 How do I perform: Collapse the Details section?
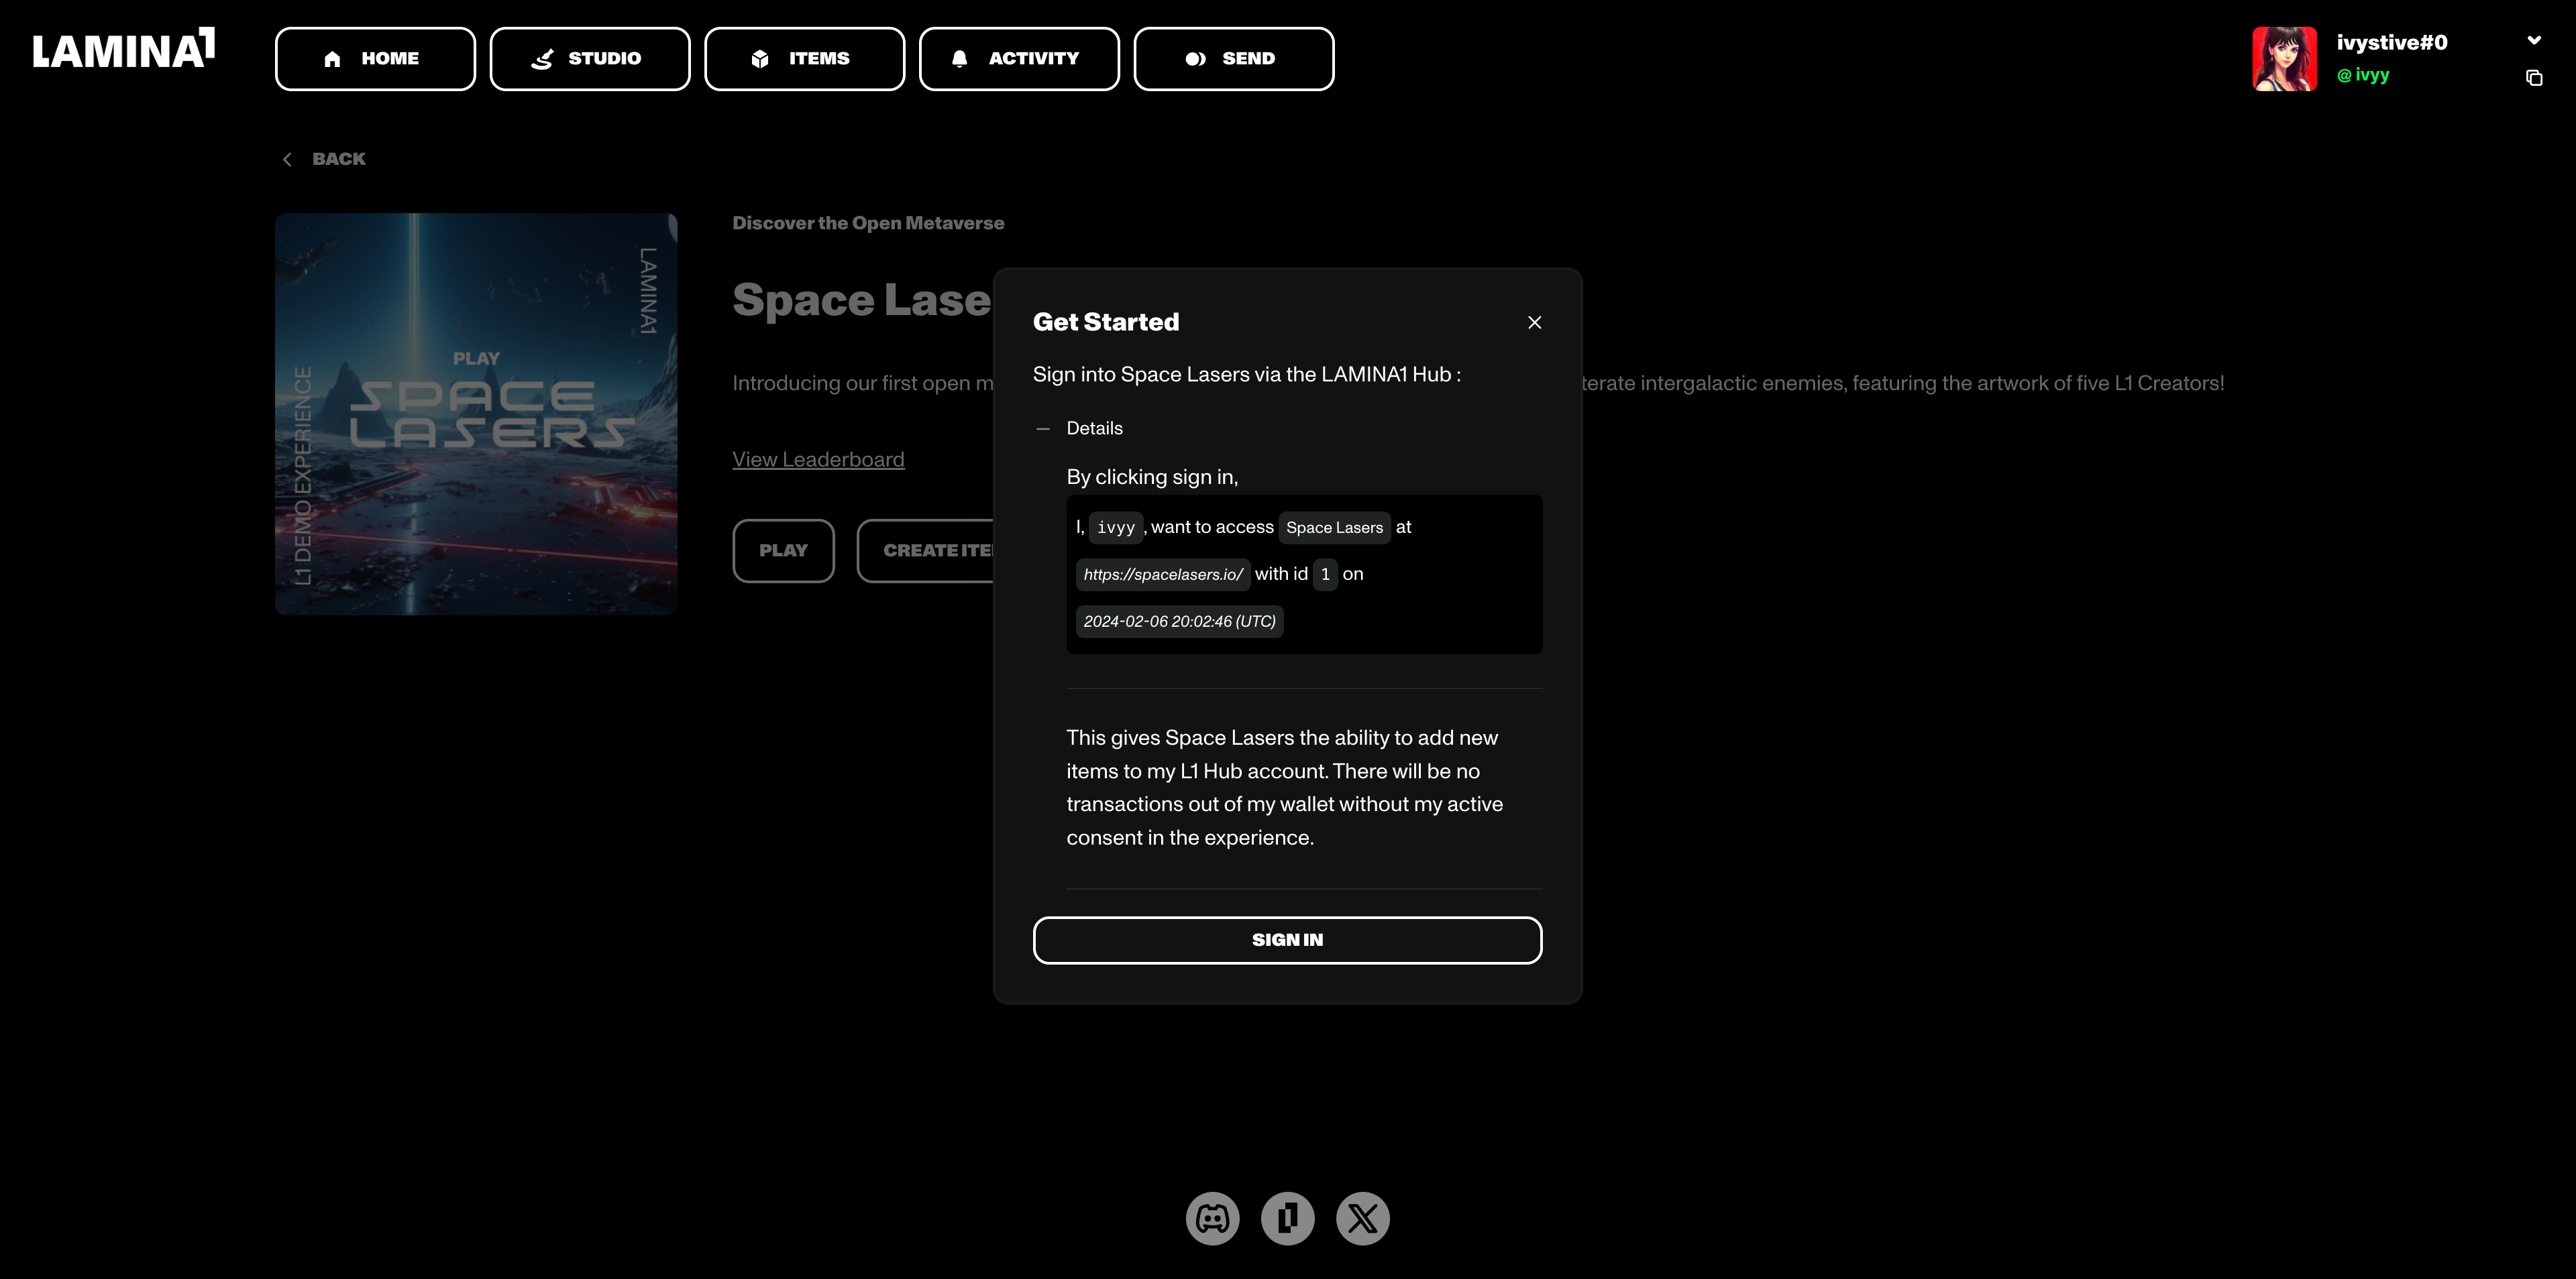coord(1079,428)
